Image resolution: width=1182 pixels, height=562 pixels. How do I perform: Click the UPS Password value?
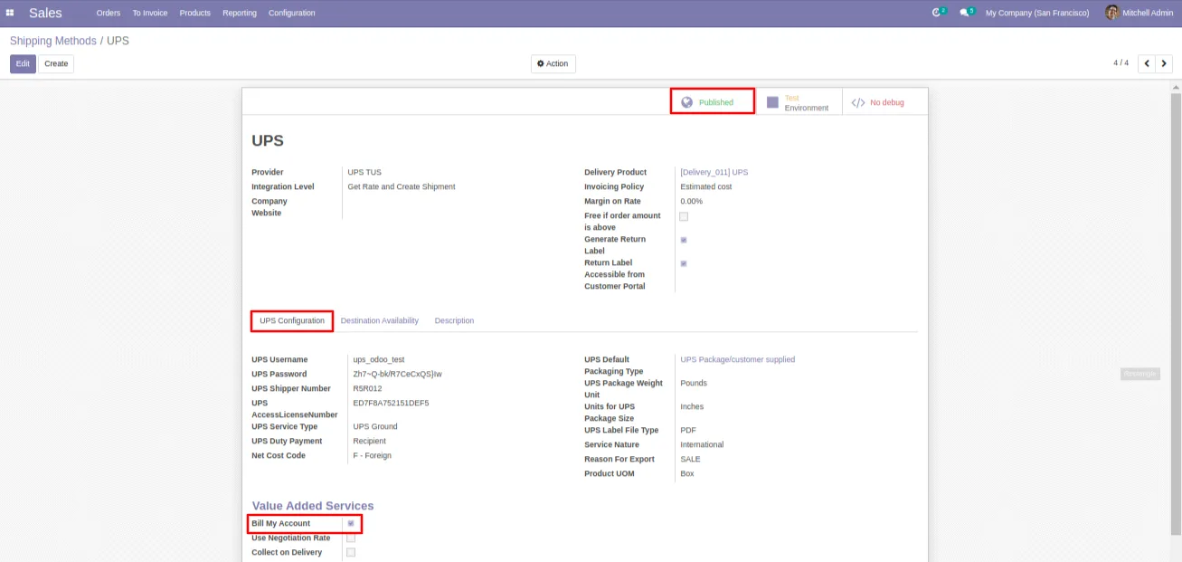click(x=397, y=374)
